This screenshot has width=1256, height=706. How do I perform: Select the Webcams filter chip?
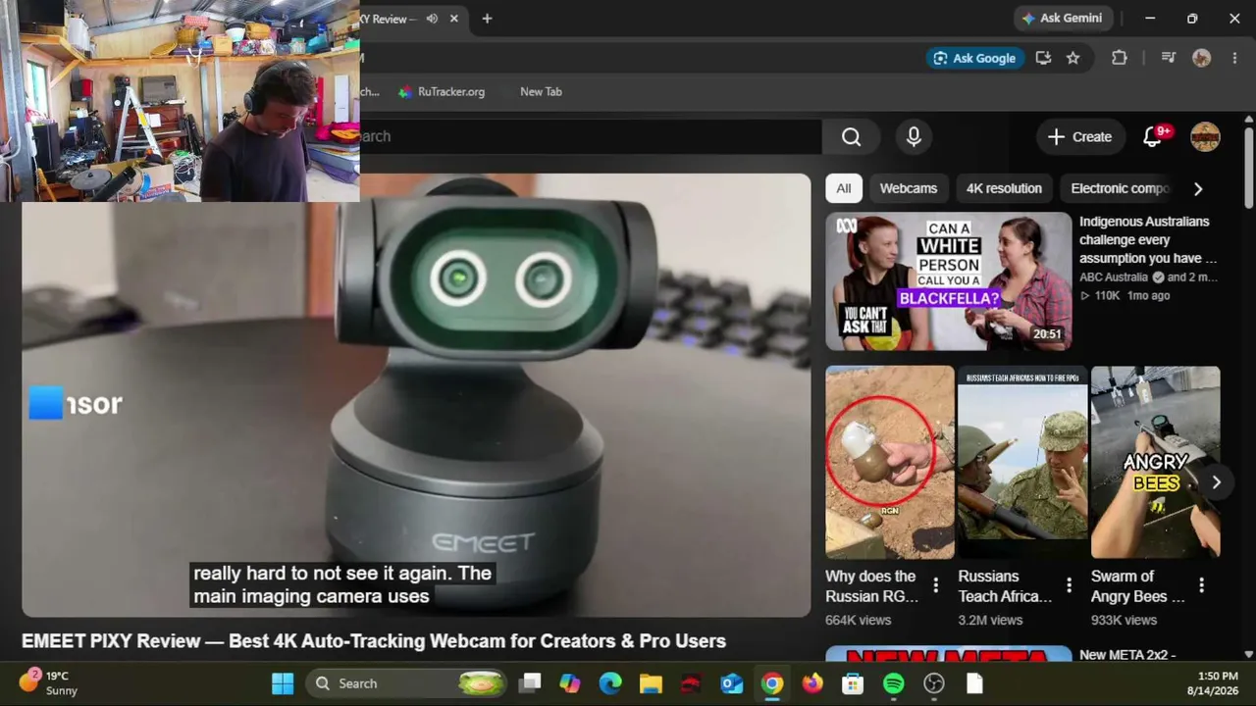909,188
